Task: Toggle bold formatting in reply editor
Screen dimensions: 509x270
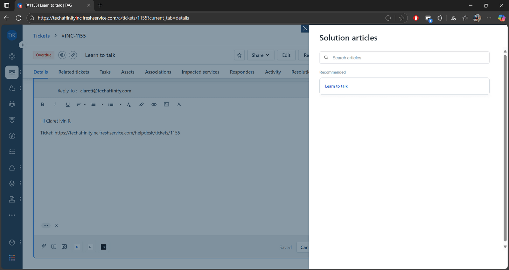Action: click(x=43, y=105)
